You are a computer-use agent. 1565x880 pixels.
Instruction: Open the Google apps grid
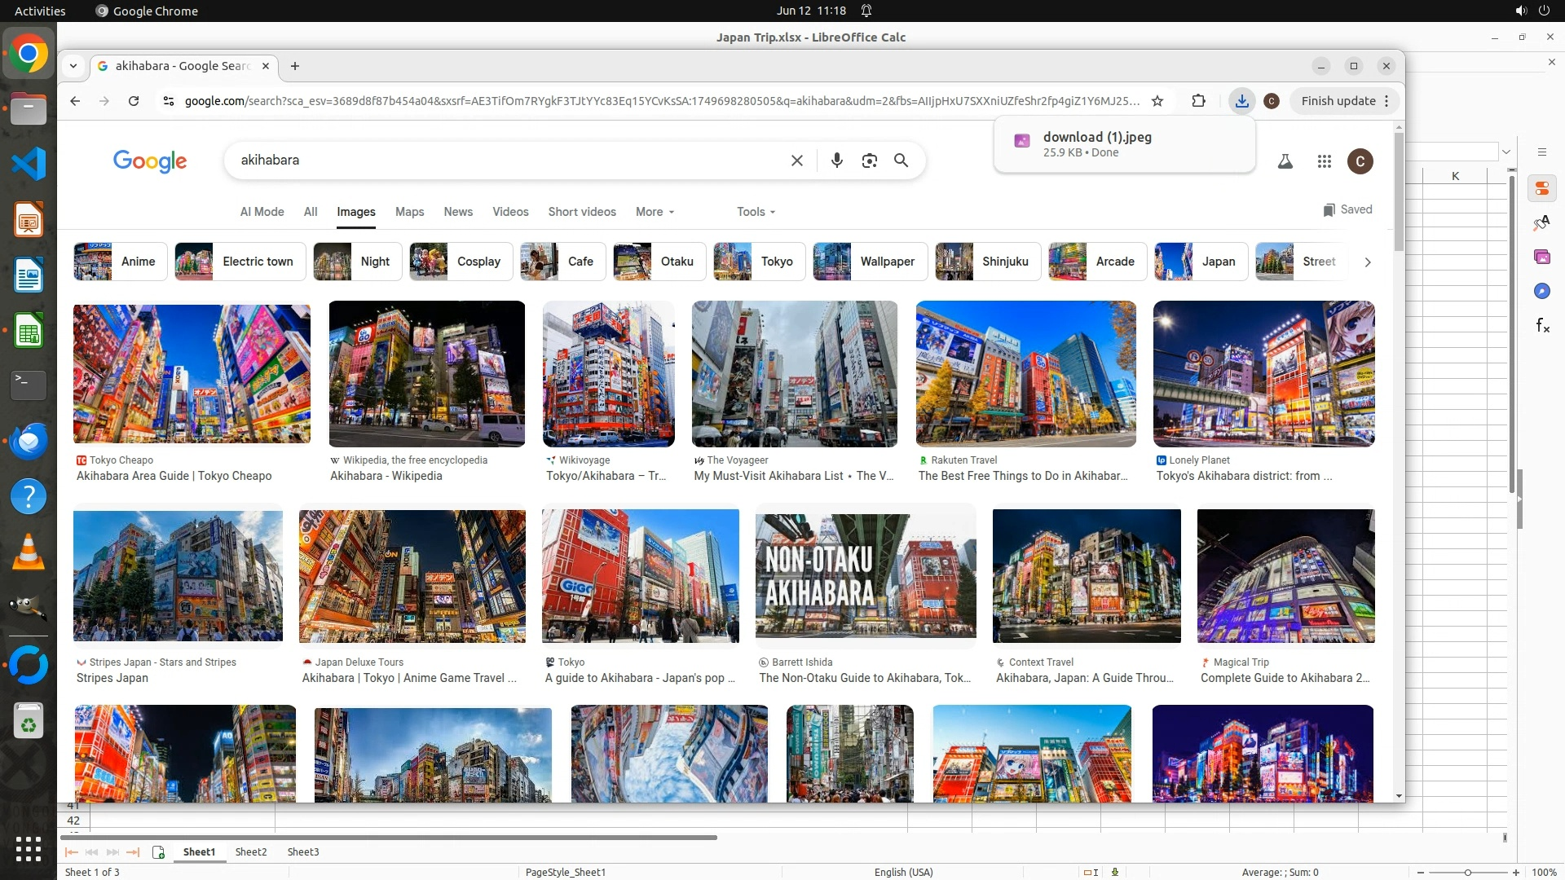pyautogui.click(x=1324, y=161)
